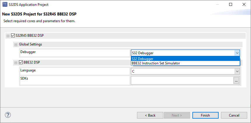Toggle the BBE32 DSP core checkbox
This screenshot has height=123, width=251.
[21, 62]
